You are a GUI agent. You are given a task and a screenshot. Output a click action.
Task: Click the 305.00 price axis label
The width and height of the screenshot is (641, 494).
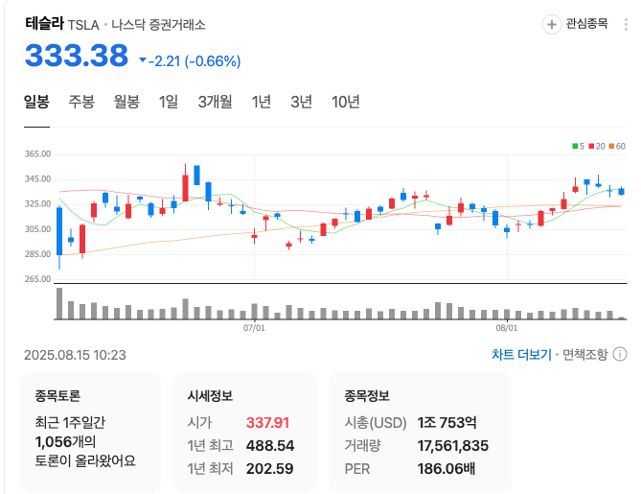pyautogui.click(x=37, y=229)
